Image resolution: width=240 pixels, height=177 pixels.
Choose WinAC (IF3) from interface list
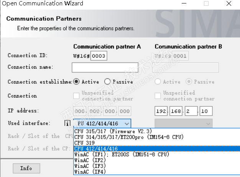click(157, 166)
